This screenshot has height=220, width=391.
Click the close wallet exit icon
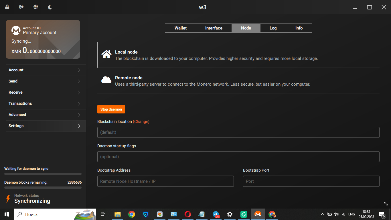21,7
